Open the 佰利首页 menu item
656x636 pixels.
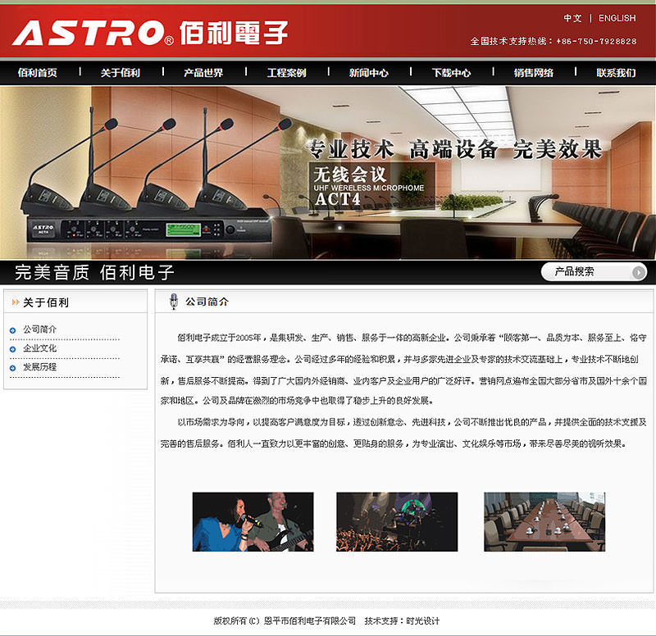[37, 73]
